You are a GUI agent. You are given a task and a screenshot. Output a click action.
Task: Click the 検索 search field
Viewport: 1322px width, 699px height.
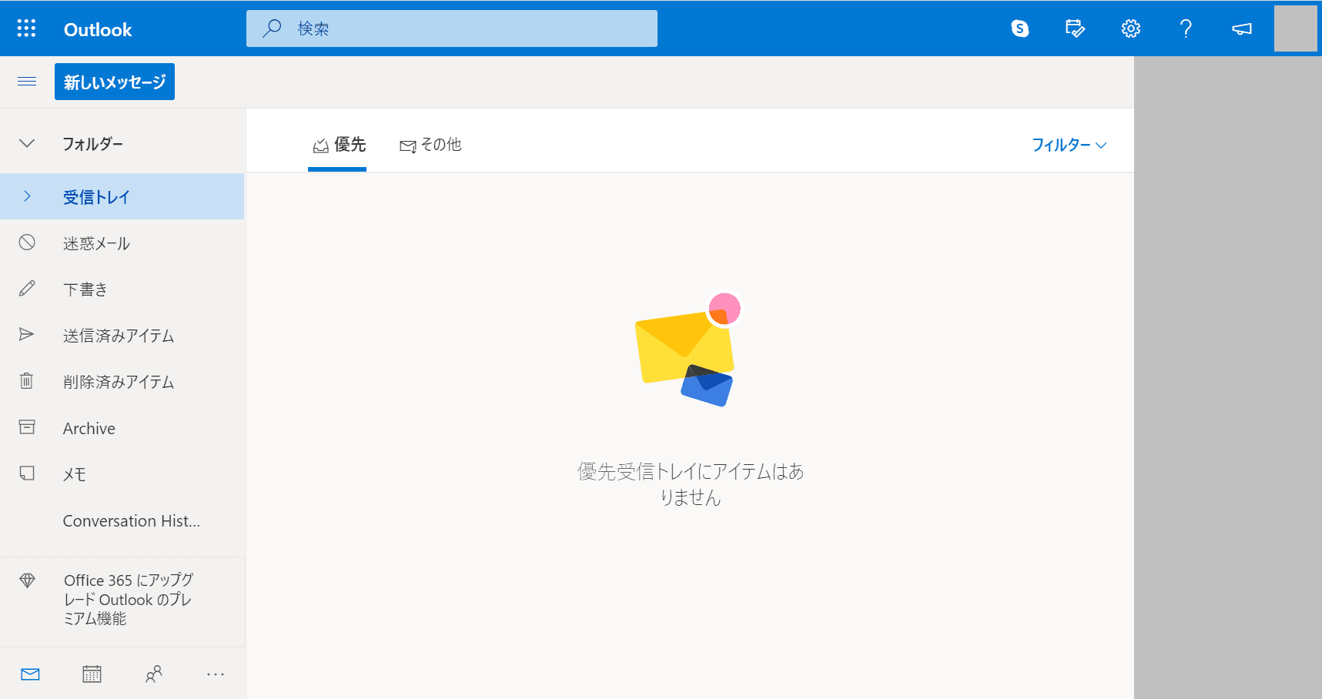tap(462, 28)
